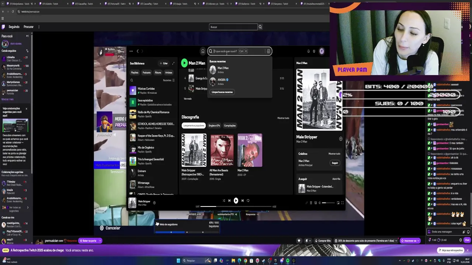
Task: Close the suggested collaborations card
Action: [x=26, y=109]
